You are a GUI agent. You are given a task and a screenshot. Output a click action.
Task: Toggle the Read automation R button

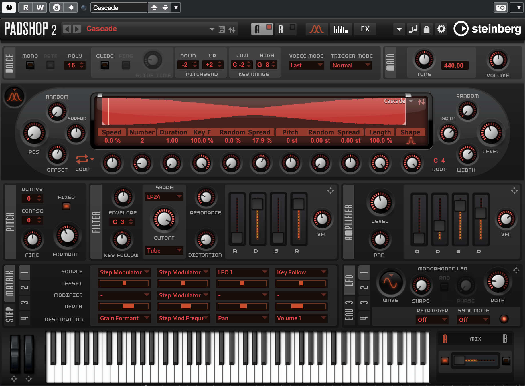25,7
